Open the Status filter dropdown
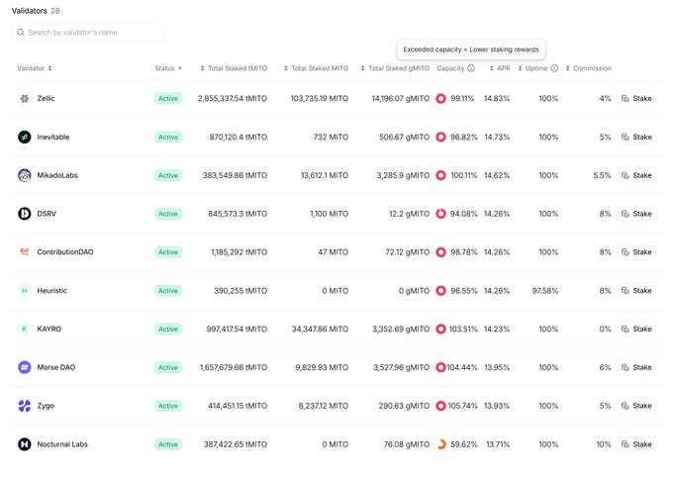 click(168, 68)
